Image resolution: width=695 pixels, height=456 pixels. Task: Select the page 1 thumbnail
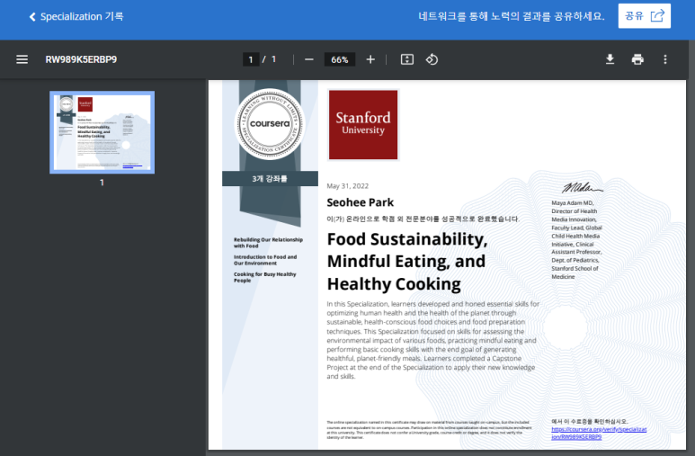click(102, 132)
